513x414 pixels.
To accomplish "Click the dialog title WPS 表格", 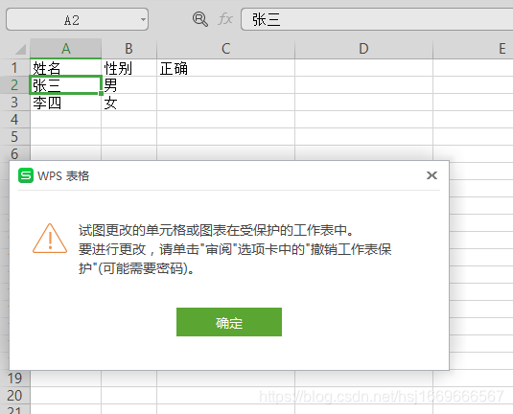I will (x=63, y=176).
